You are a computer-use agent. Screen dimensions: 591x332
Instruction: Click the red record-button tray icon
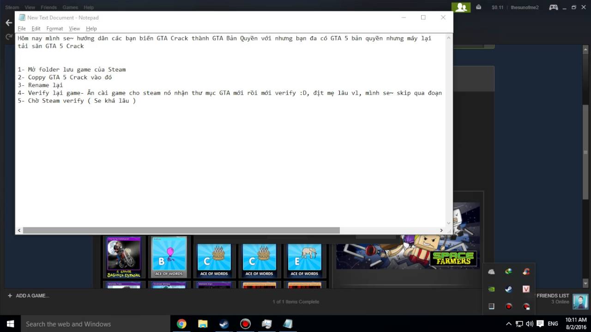point(508,306)
